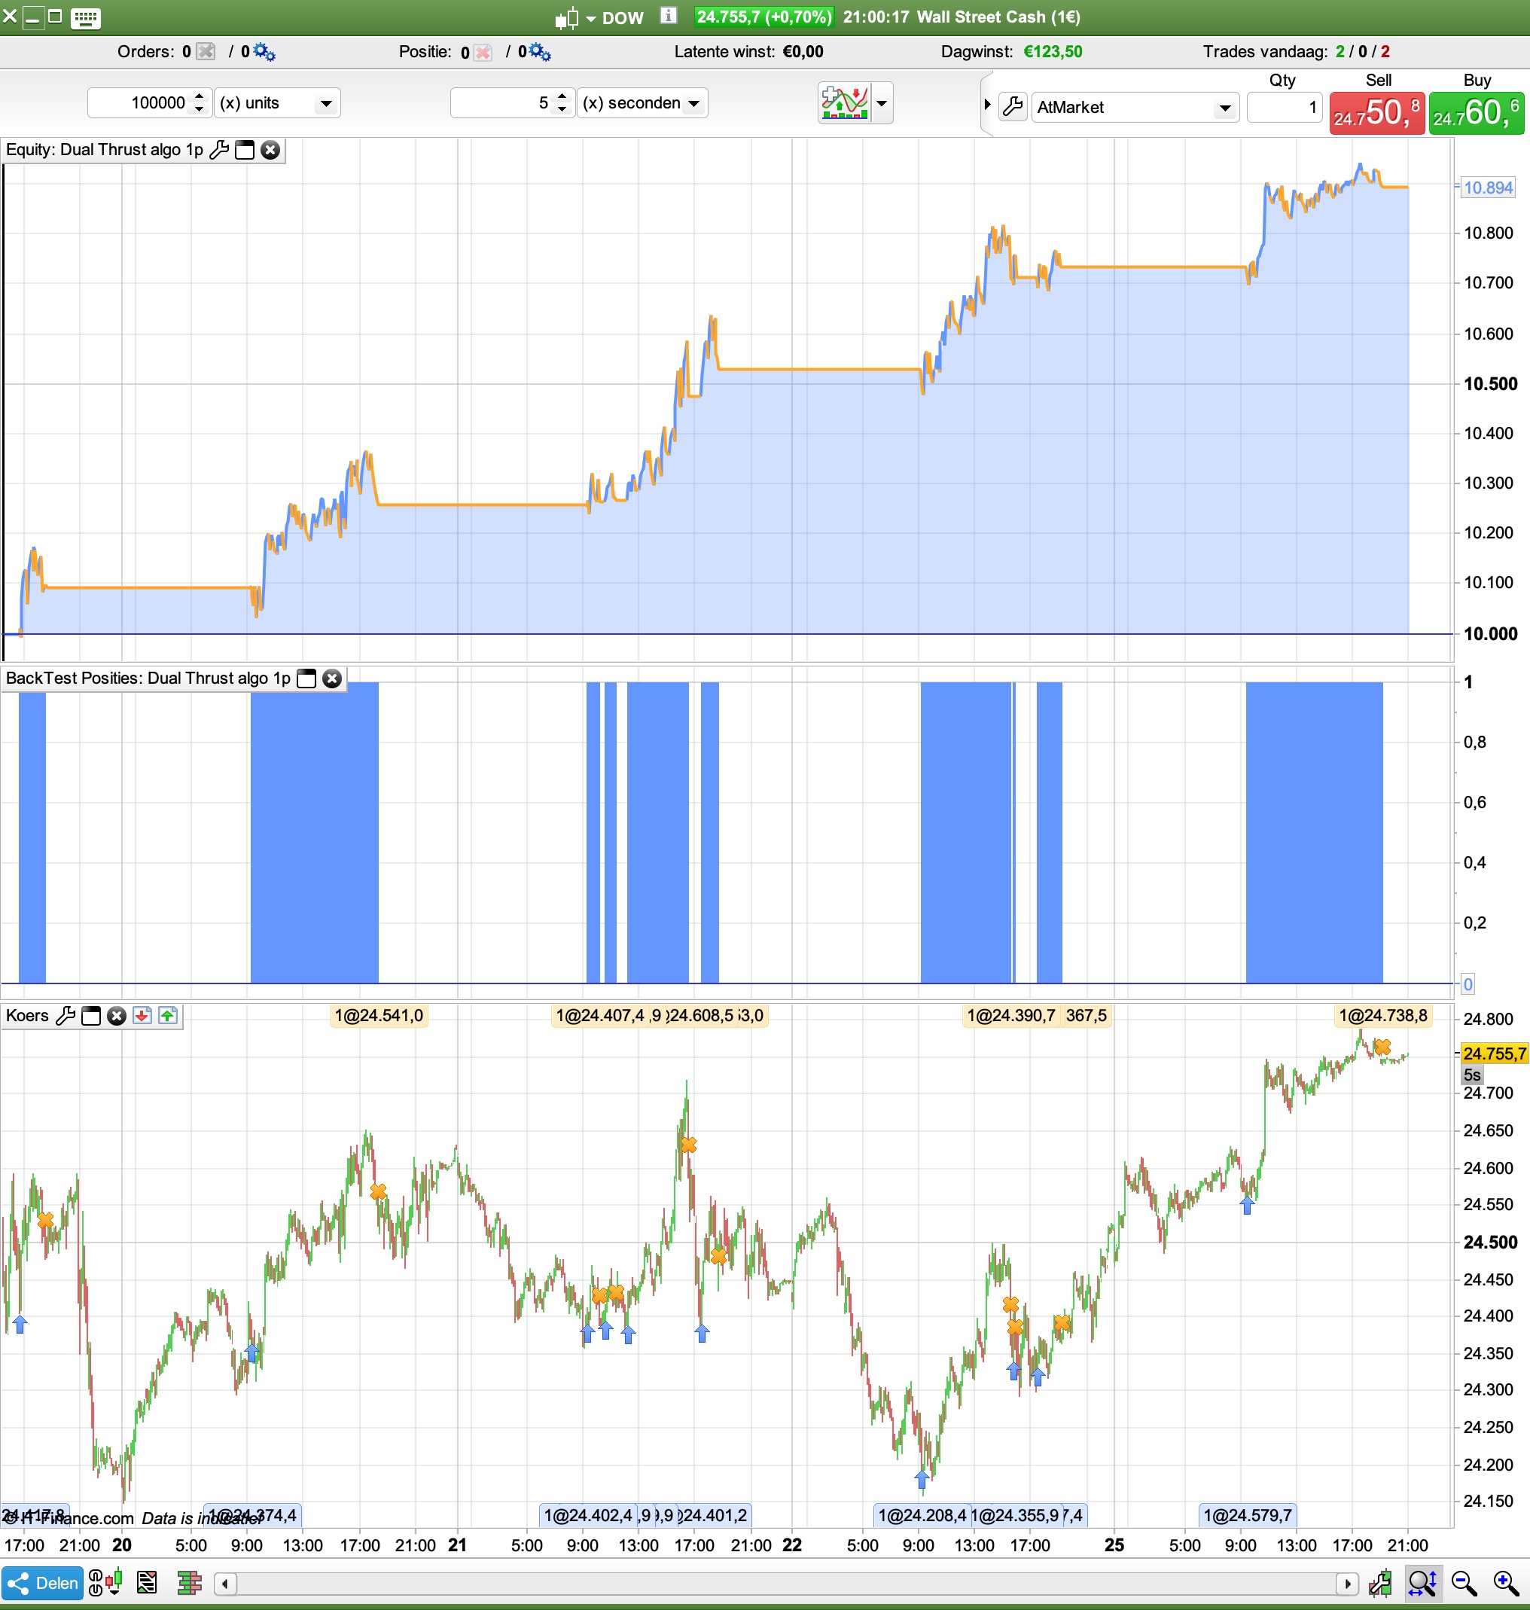Open the (x) seconden timeframe dropdown
This screenshot has height=1610, width=1530.
(694, 104)
